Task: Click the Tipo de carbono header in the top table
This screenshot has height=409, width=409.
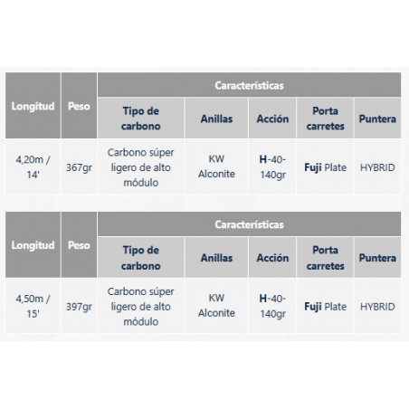Action: tap(141, 119)
